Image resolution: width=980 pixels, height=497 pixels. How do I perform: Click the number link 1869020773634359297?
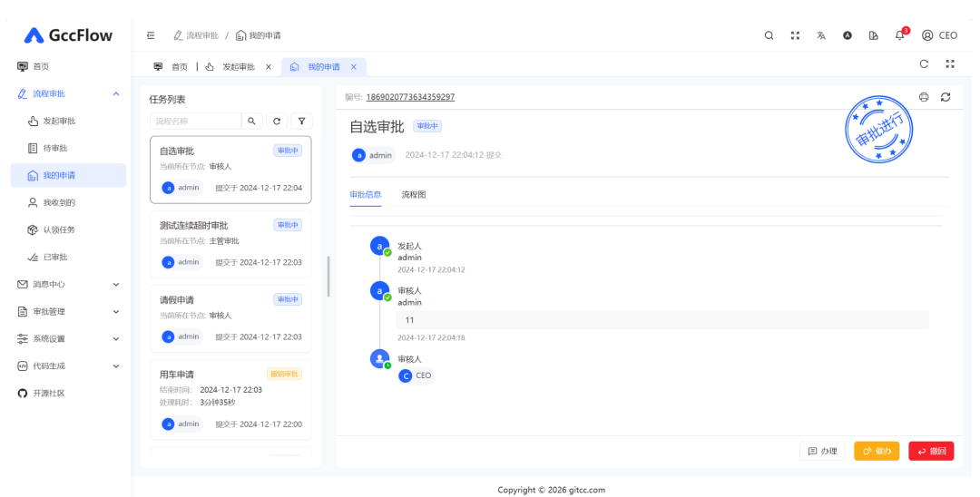(410, 97)
